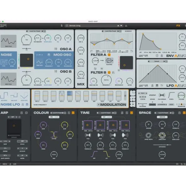186x186 pixels.
Task: Click the keyboard icon in the LFO panel
Action: coord(157,85)
